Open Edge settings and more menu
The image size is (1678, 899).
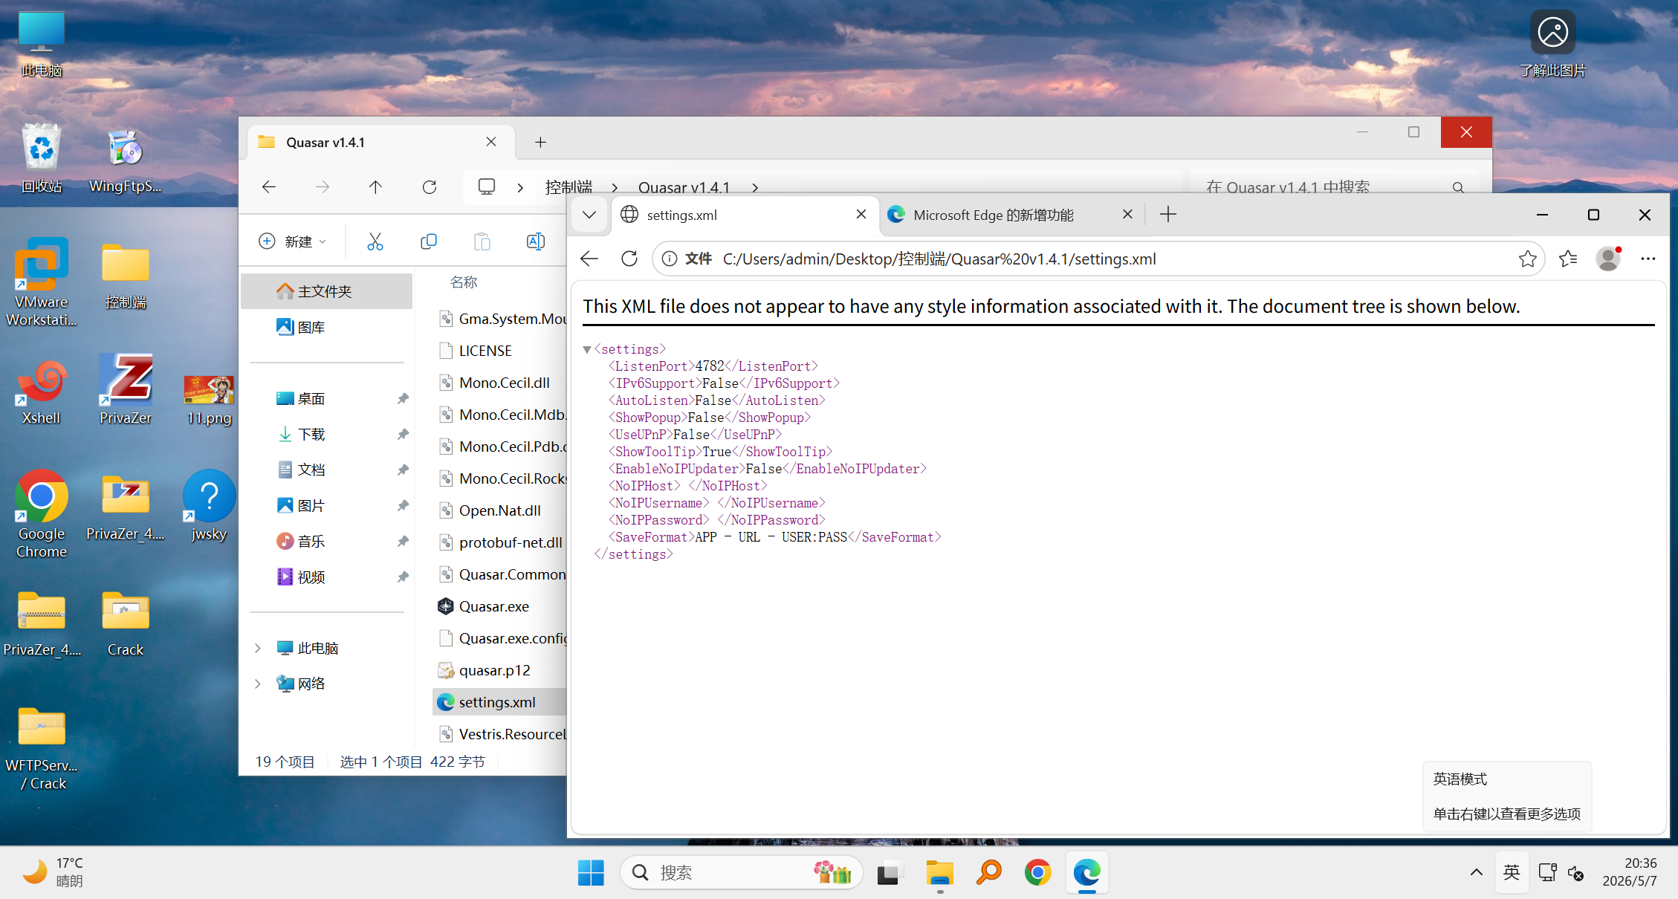pyautogui.click(x=1648, y=259)
